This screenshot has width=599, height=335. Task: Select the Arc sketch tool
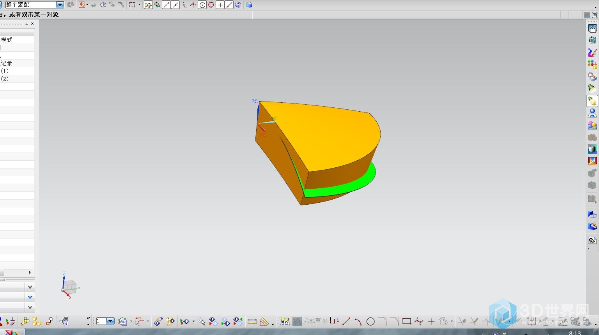[x=358, y=321]
